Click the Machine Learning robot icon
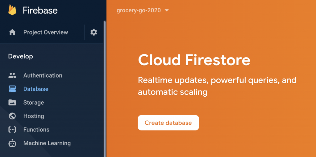 pyautogui.click(x=12, y=143)
